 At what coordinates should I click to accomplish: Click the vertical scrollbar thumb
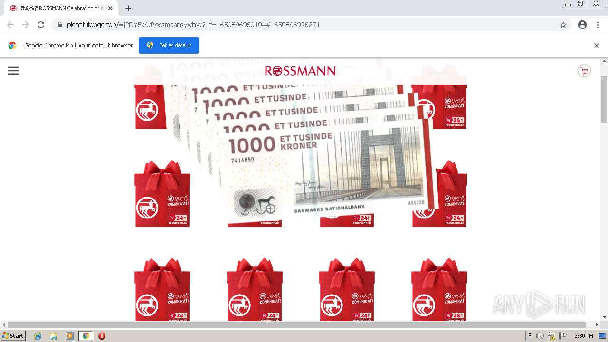604,100
